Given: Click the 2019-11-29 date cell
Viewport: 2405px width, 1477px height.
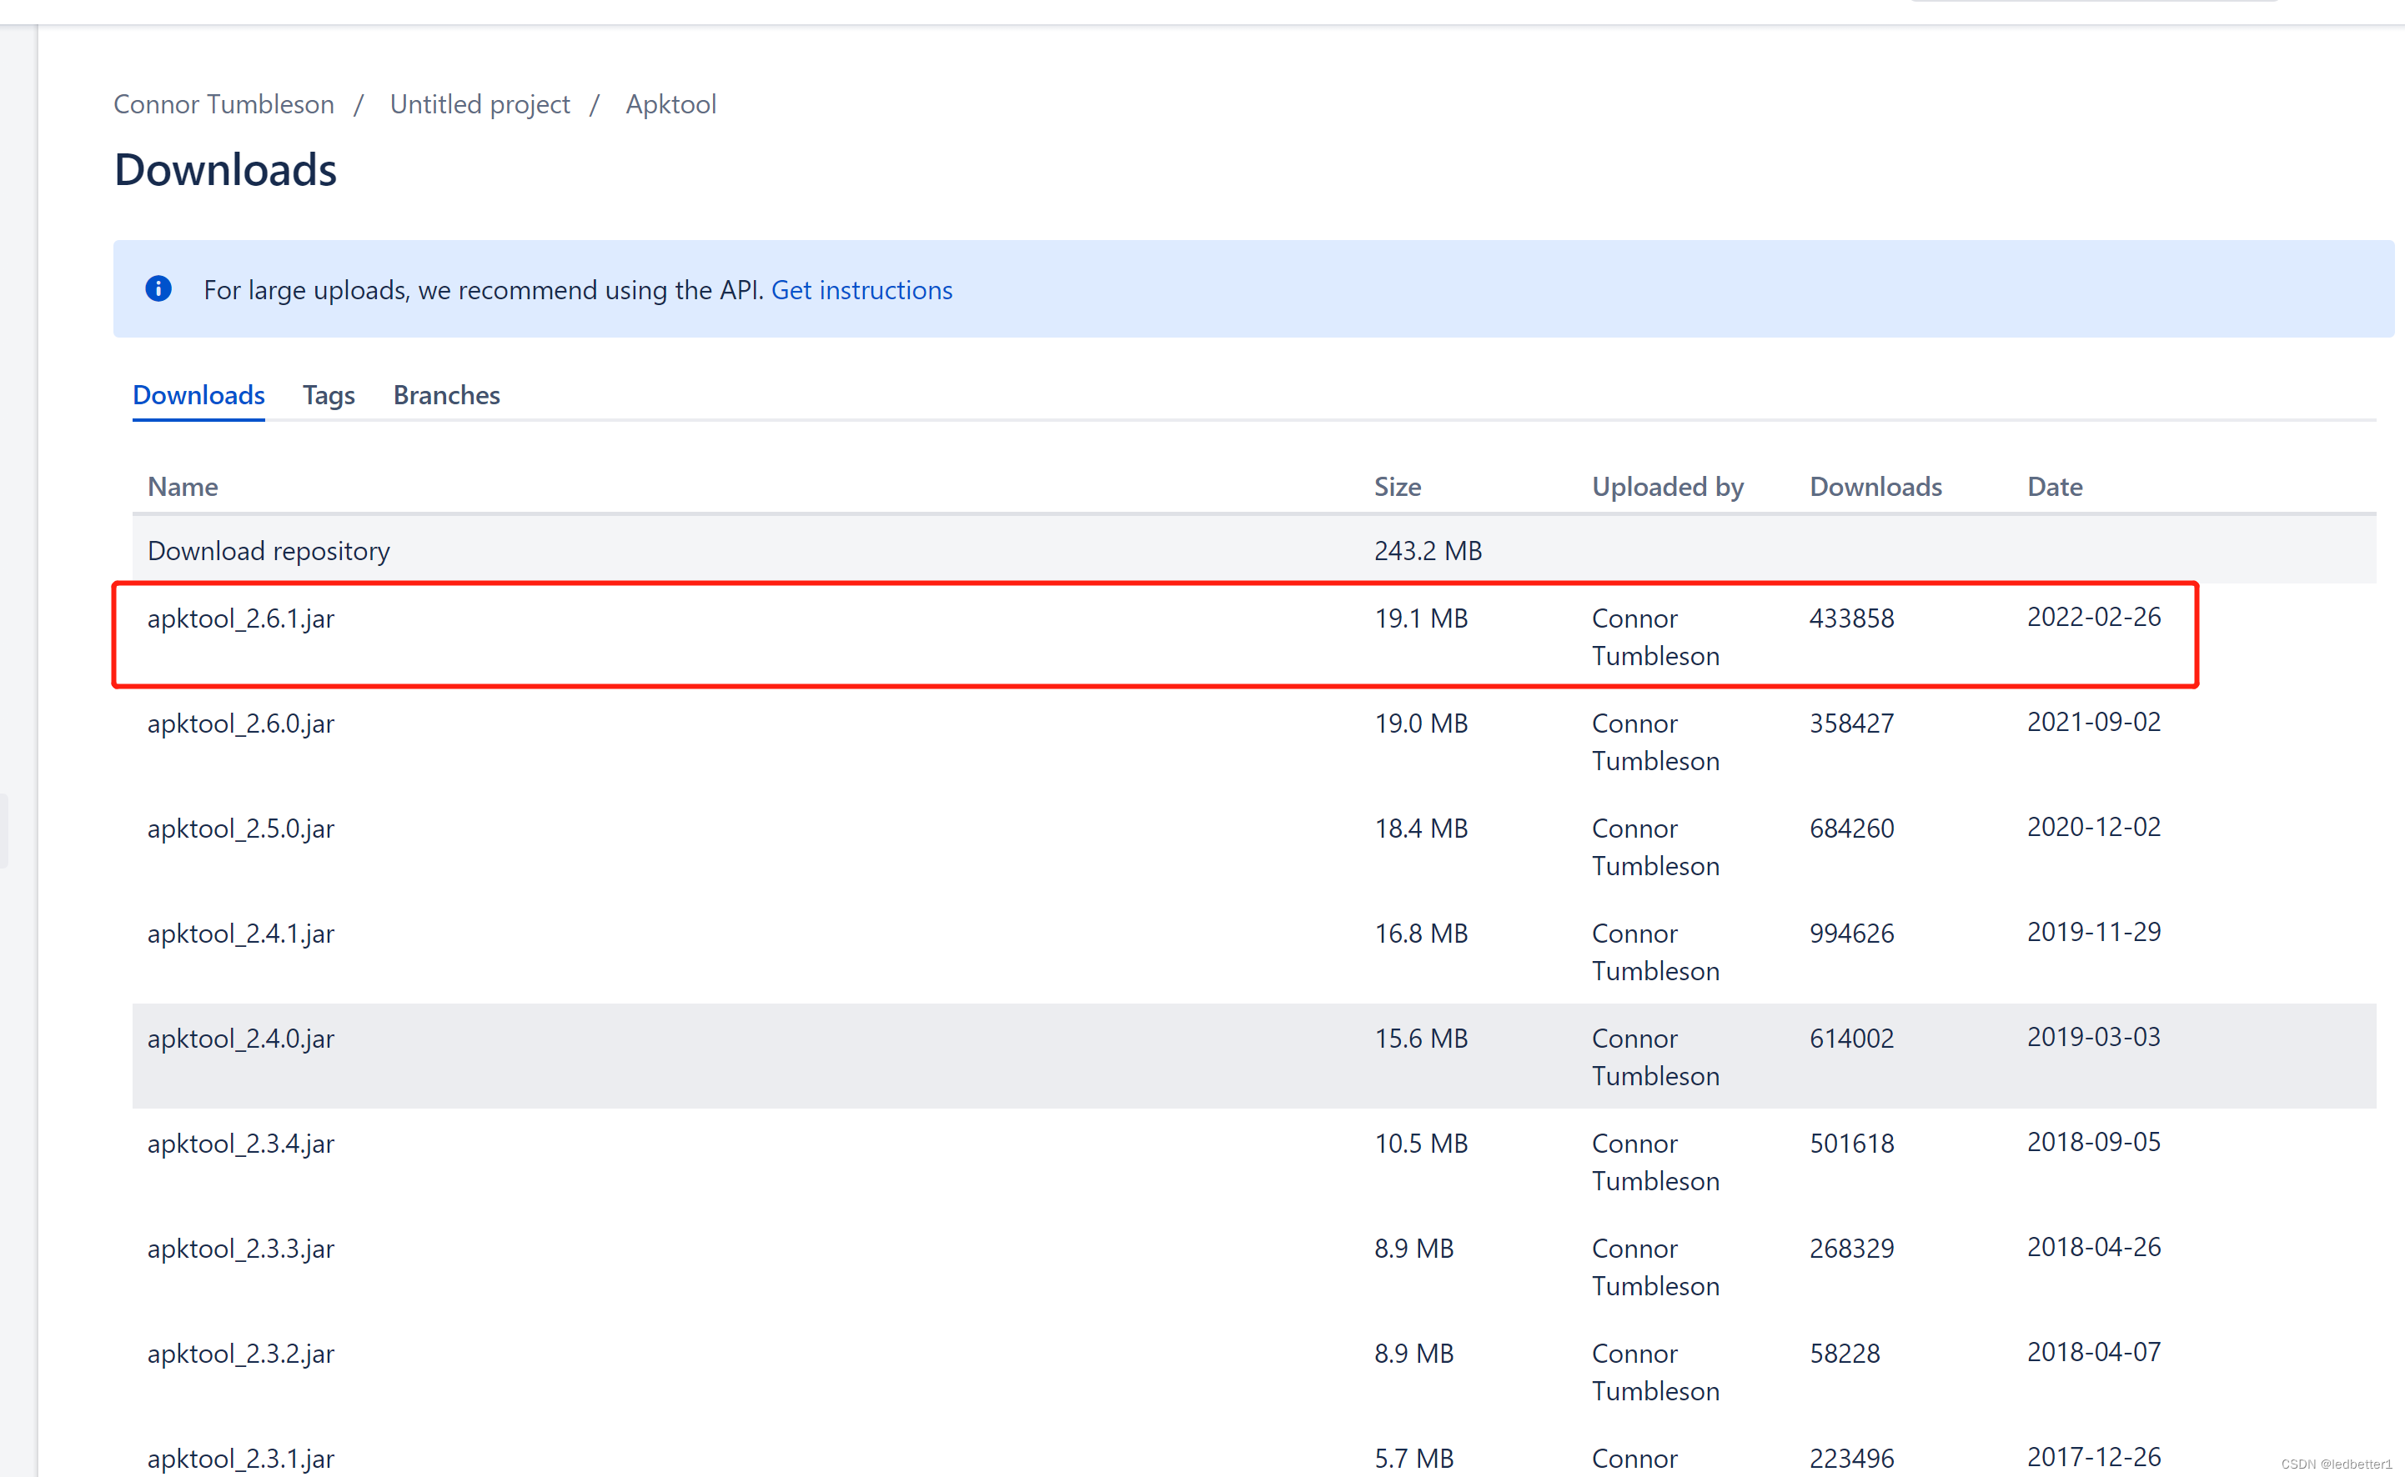Looking at the screenshot, I should tap(2093, 932).
